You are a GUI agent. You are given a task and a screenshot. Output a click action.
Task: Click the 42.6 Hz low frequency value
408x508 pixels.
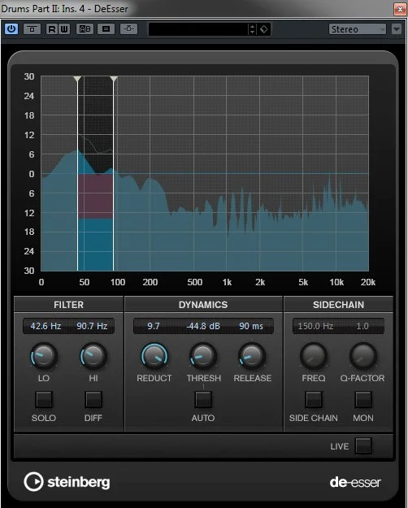pyautogui.click(x=46, y=326)
